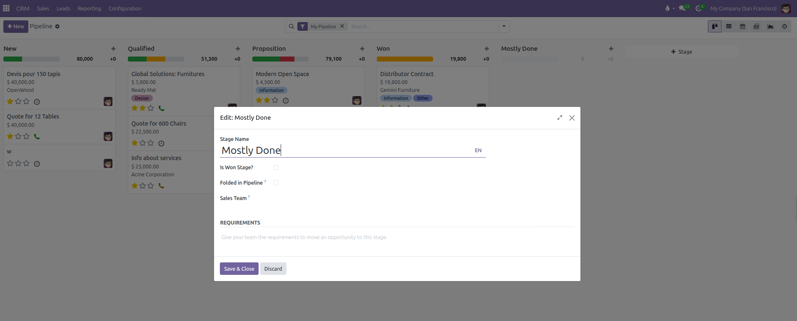797x321 pixels.
Task: Open the user avatar menu in top bar
Action: [786, 8]
